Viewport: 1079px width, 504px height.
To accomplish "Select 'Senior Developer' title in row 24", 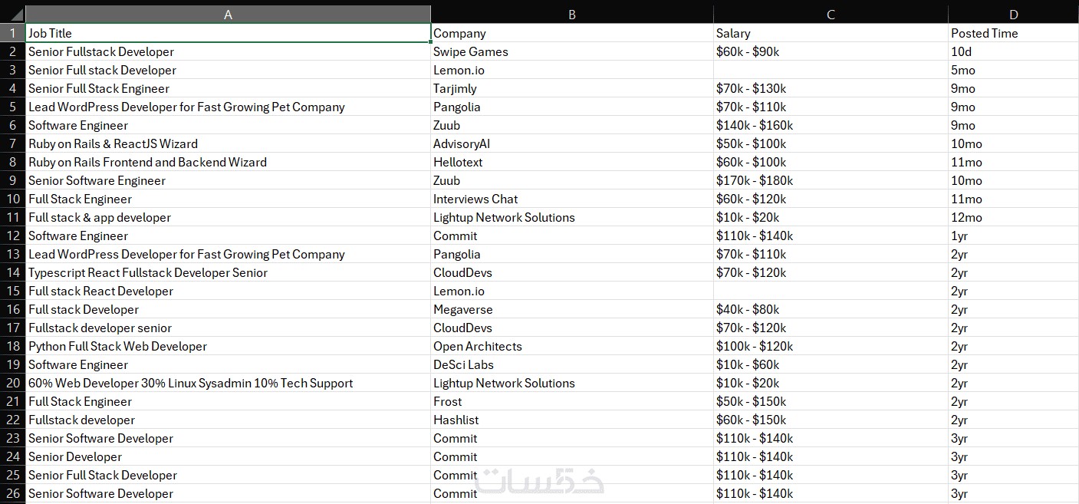I will (x=228, y=456).
